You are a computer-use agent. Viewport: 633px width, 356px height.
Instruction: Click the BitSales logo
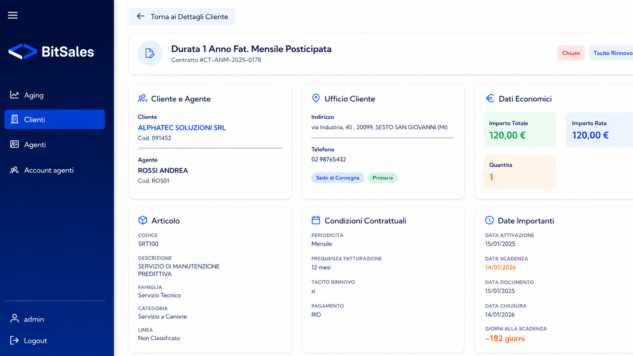pos(51,51)
